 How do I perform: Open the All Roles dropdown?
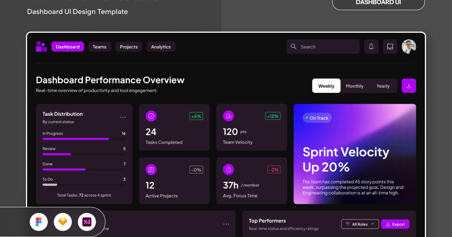tap(360, 224)
